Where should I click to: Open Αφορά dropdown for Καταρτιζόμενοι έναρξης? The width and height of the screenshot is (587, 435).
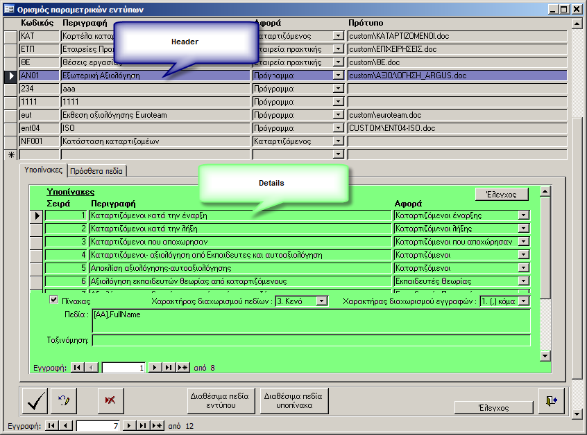523,215
